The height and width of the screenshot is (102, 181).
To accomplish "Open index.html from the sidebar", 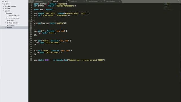I will 10,20.
